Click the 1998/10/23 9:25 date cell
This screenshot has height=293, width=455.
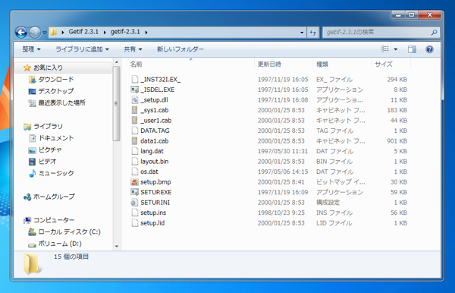click(x=281, y=213)
